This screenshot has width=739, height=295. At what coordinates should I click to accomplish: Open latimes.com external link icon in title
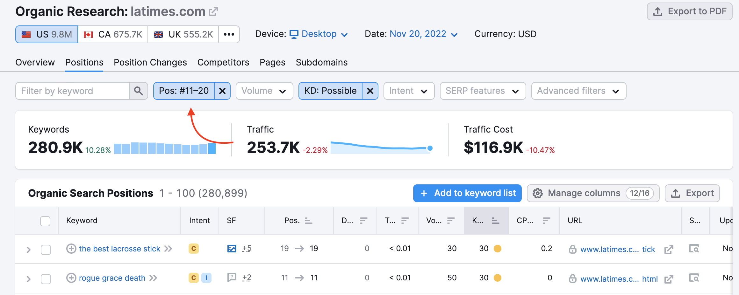pos(213,12)
